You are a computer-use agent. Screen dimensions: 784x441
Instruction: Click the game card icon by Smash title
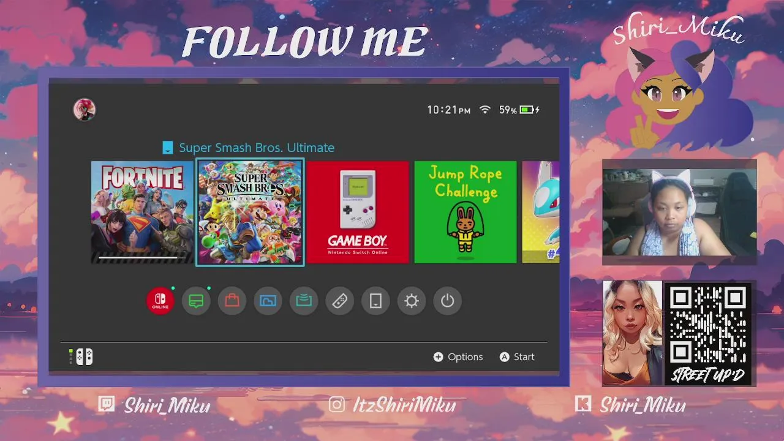point(168,148)
